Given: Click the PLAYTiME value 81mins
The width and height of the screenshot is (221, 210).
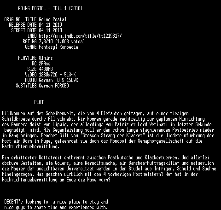Looking at the screenshot, I should (x=46, y=58).
